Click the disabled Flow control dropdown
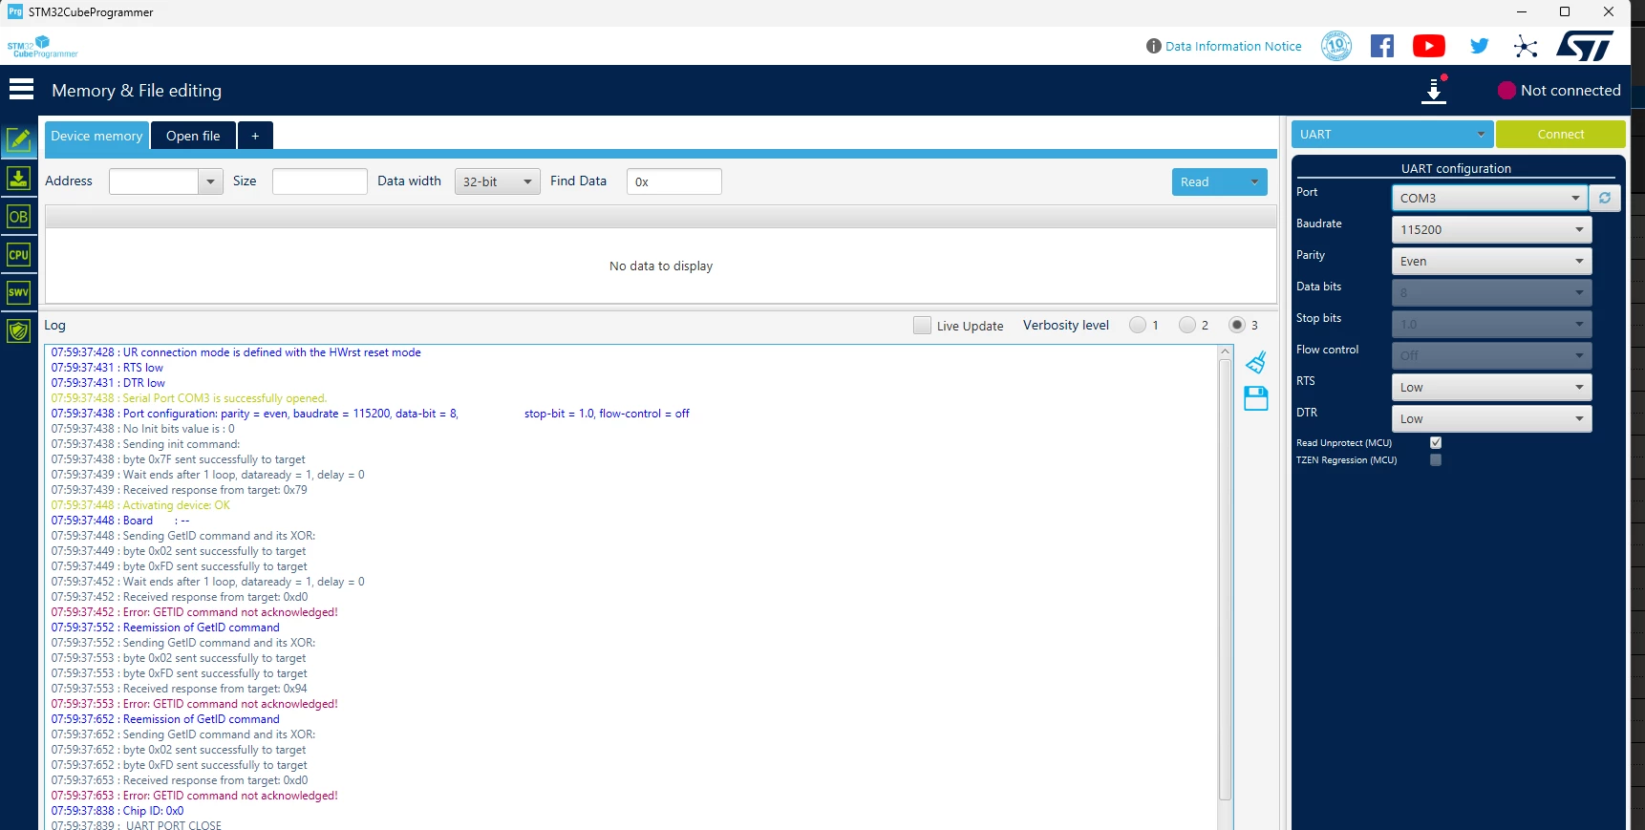Viewport: 1645px width, 830px height. tap(1491, 355)
